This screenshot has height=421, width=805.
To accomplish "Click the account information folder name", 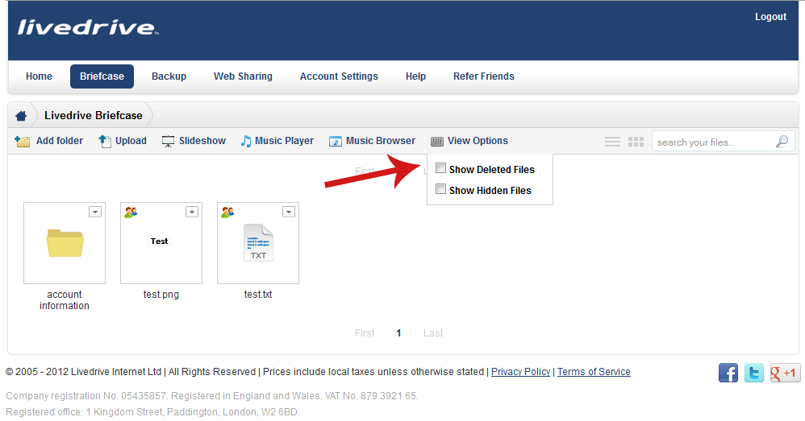I will pos(65,300).
